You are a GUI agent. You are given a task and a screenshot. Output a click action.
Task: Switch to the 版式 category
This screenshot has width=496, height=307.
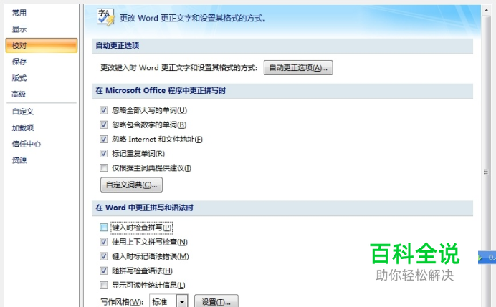point(19,78)
